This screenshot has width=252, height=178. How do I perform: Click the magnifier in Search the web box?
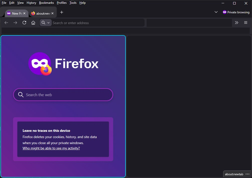[21, 95]
